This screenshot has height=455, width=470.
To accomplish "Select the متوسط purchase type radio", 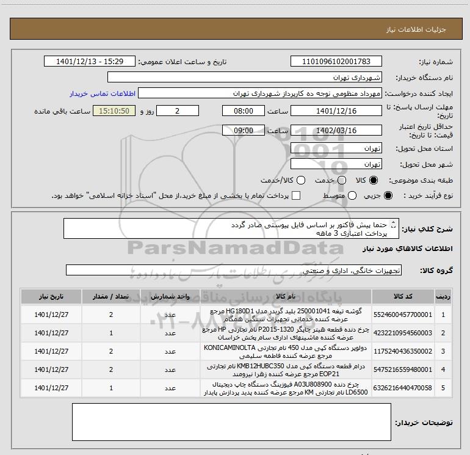I will [352, 196].
